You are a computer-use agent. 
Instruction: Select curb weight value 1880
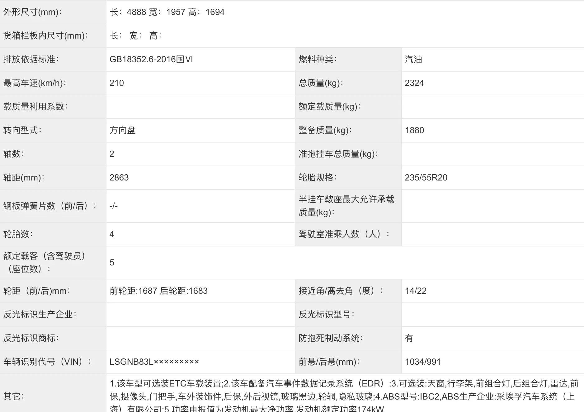click(x=414, y=130)
